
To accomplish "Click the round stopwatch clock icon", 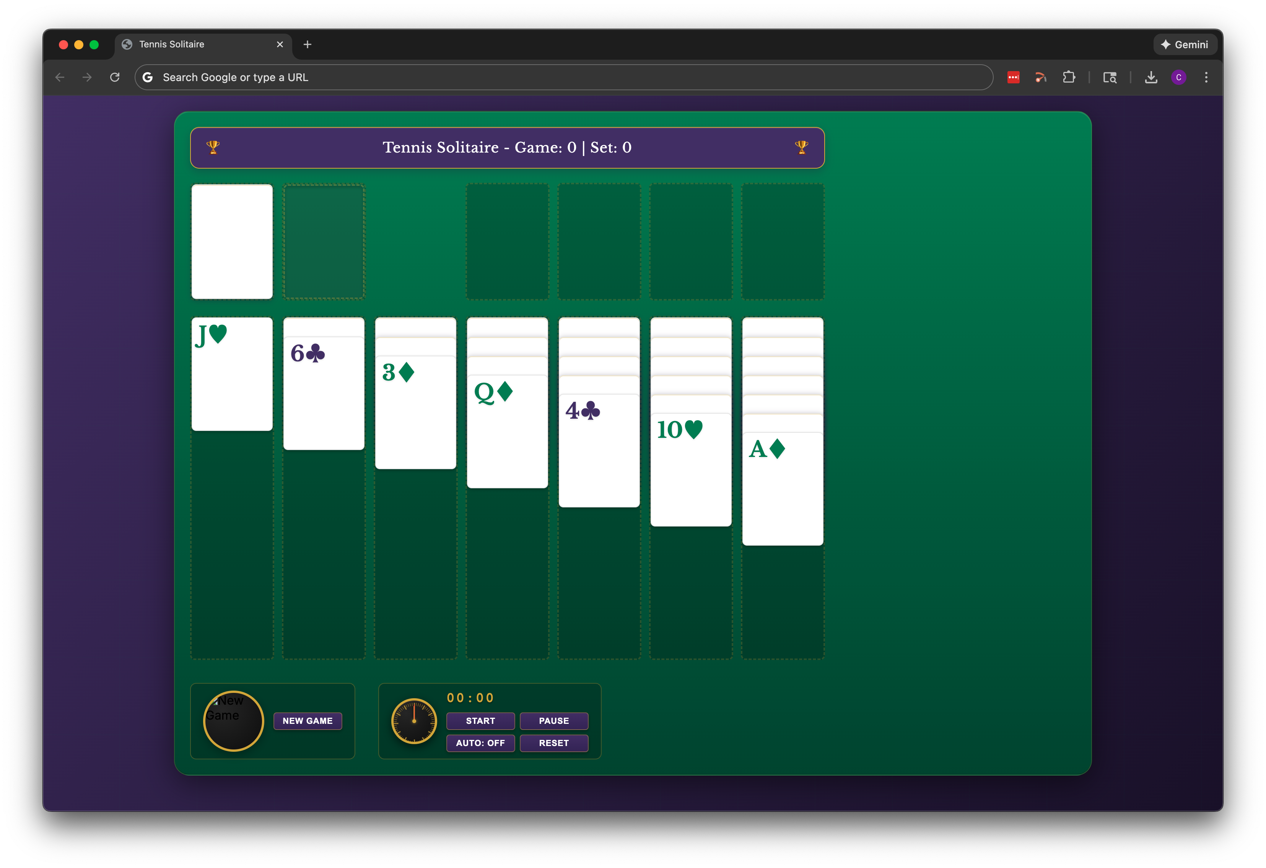I will tap(414, 721).
